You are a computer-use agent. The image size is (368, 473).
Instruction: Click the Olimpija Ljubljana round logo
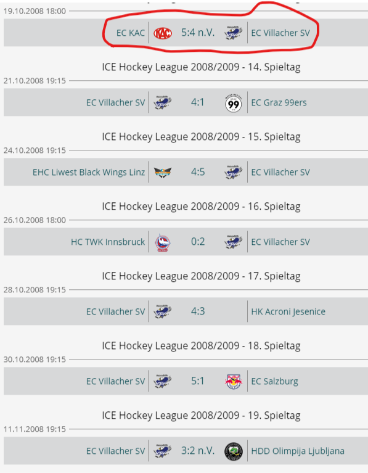(234, 451)
